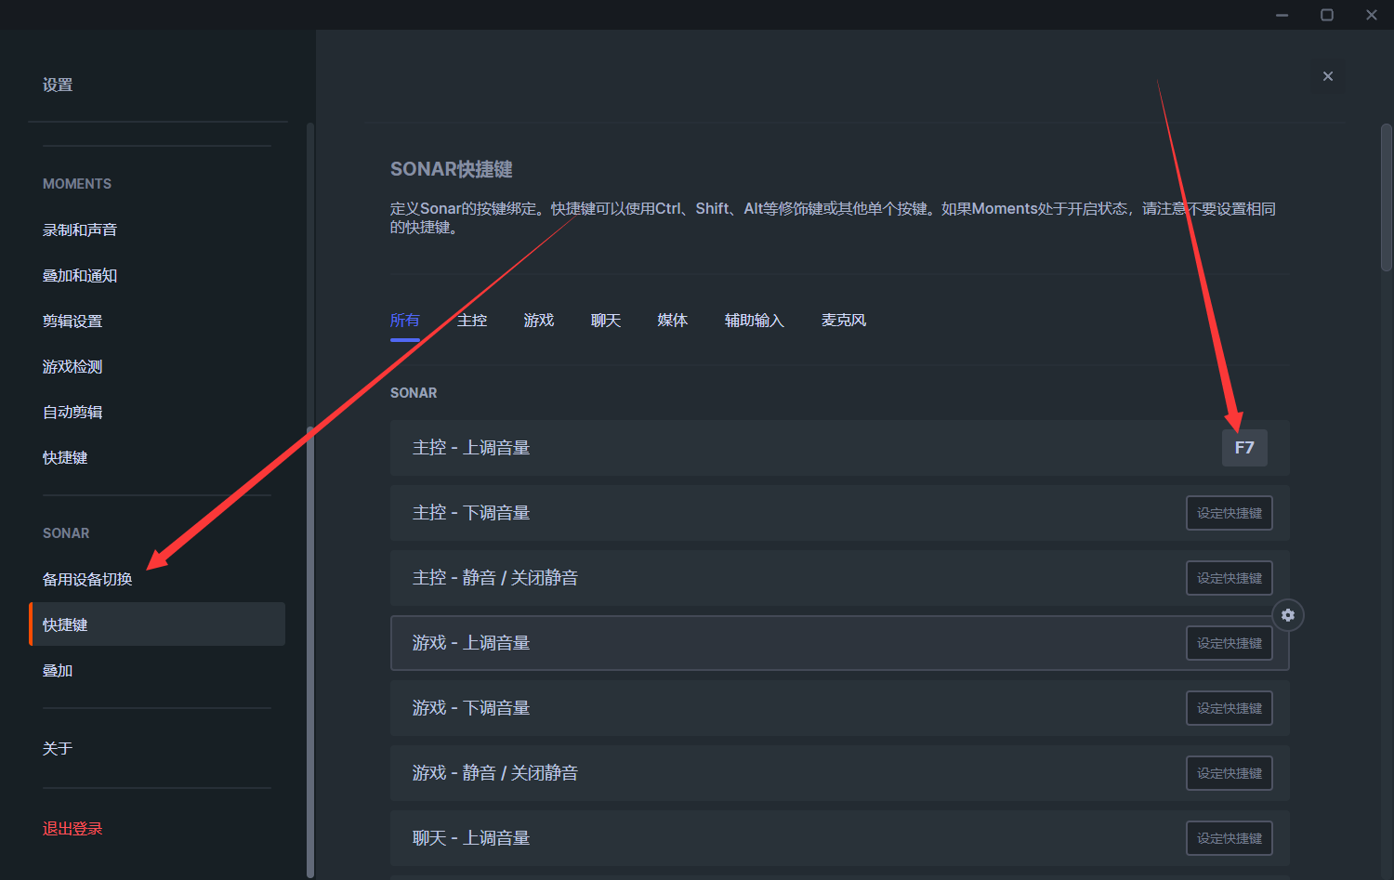This screenshot has width=1394, height=880.
Task: Select the 游戏 - 上调音量 row label
Action: click(471, 643)
